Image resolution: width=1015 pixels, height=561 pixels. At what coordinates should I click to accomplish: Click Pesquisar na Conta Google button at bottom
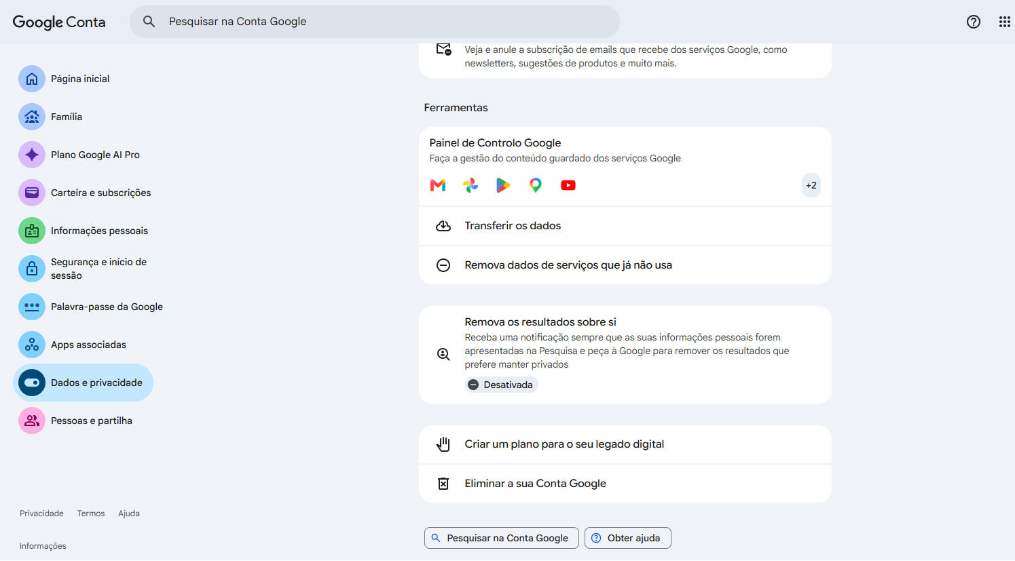(x=502, y=538)
